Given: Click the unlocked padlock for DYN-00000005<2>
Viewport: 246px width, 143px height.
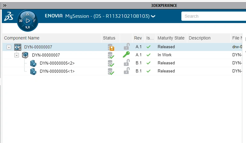Looking at the screenshot, I should [127, 62].
